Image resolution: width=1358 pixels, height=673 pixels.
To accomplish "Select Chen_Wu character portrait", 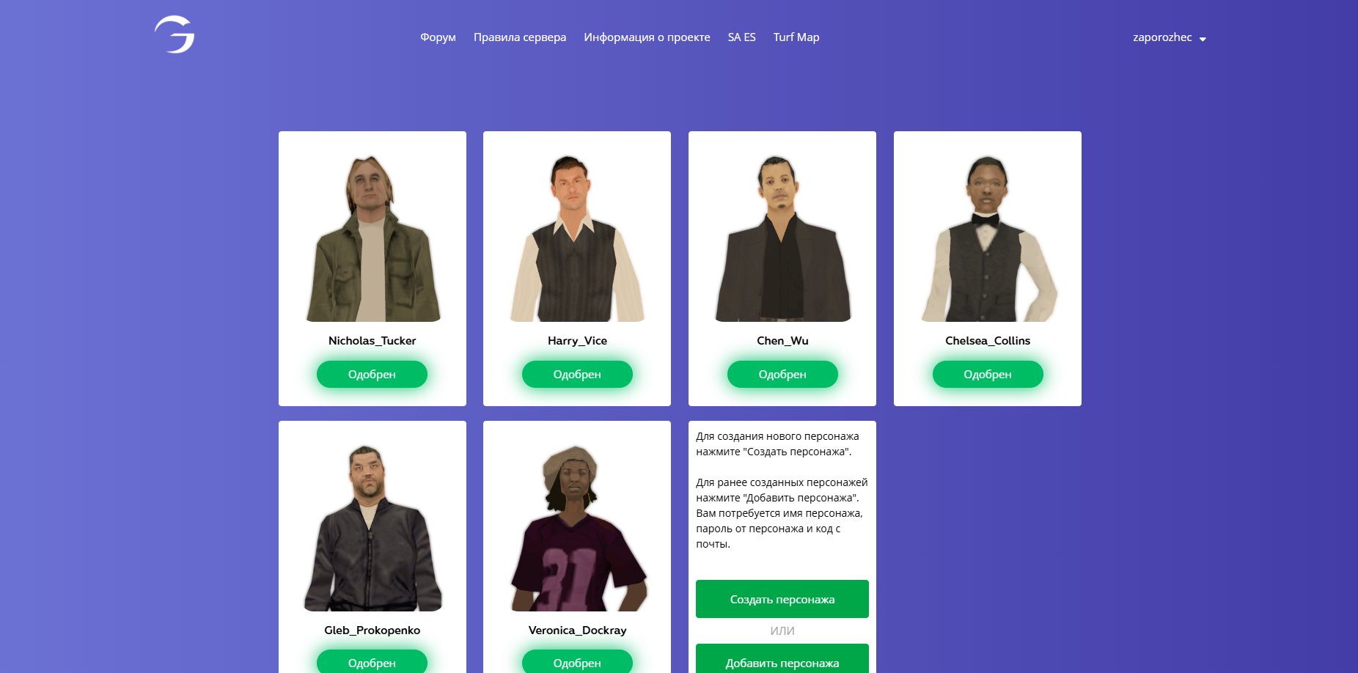I will click(782, 238).
